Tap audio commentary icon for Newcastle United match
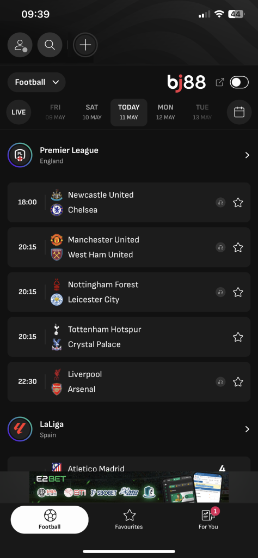The width and height of the screenshot is (258, 558). click(x=220, y=203)
